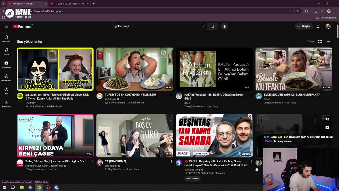The width and height of the screenshot is (339, 191).
Task: Run the search with the magnifier button
Action: tap(212, 26)
